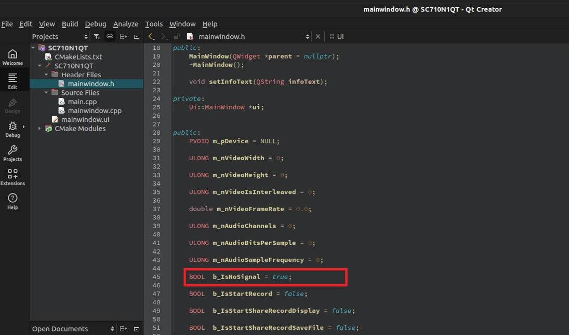Open the Debug mode arrow submenu

[x=23, y=127]
